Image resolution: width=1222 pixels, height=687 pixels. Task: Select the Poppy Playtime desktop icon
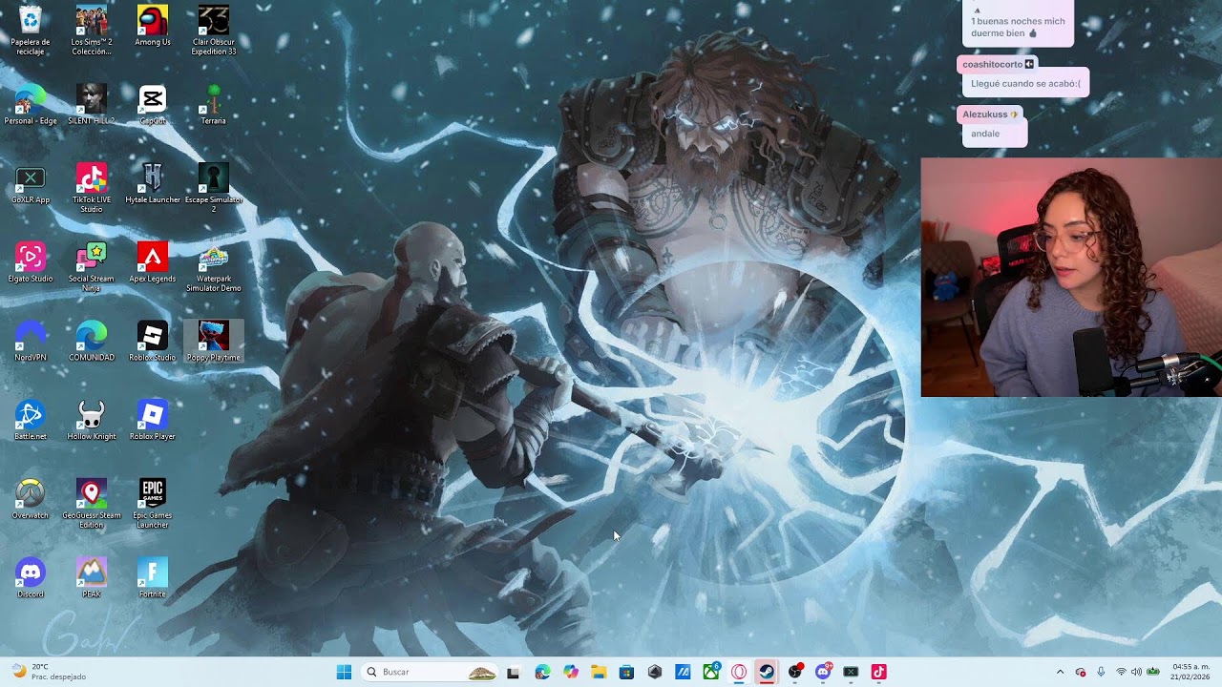214,342
